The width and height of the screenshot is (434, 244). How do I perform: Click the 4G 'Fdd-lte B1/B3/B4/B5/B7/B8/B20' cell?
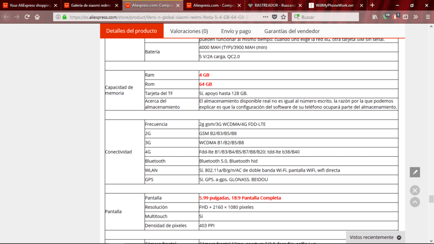point(298,151)
